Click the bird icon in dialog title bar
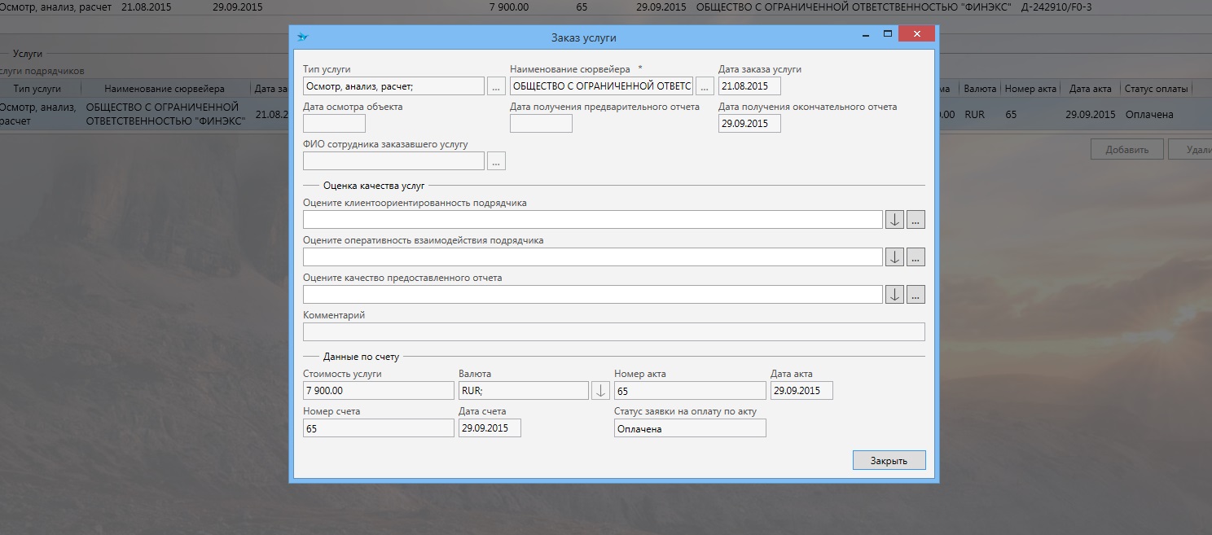The width and height of the screenshot is (1212, 535). [x=302, y=37]
